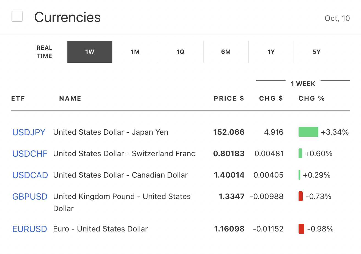Click the USDCAD ticker link

coord(30,175)
